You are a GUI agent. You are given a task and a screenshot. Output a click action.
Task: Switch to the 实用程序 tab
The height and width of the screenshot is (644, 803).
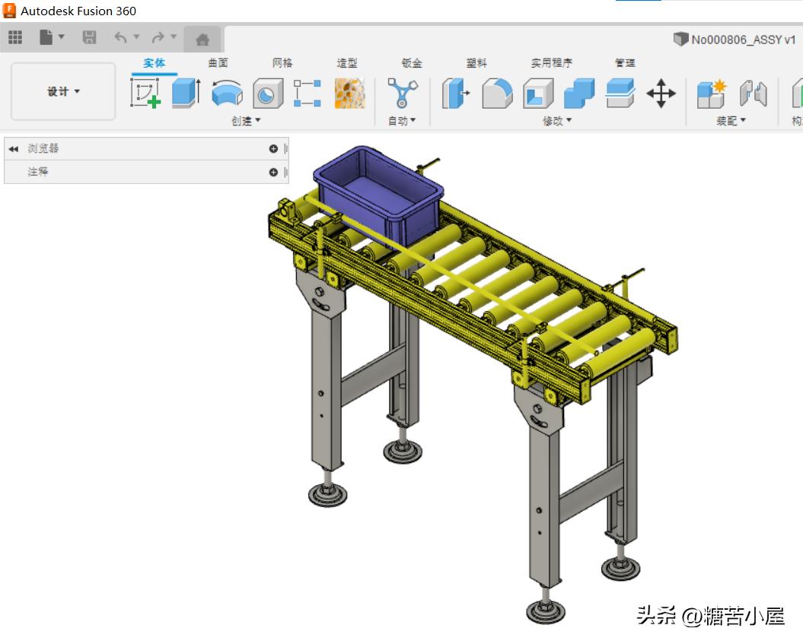click(552, 63)
